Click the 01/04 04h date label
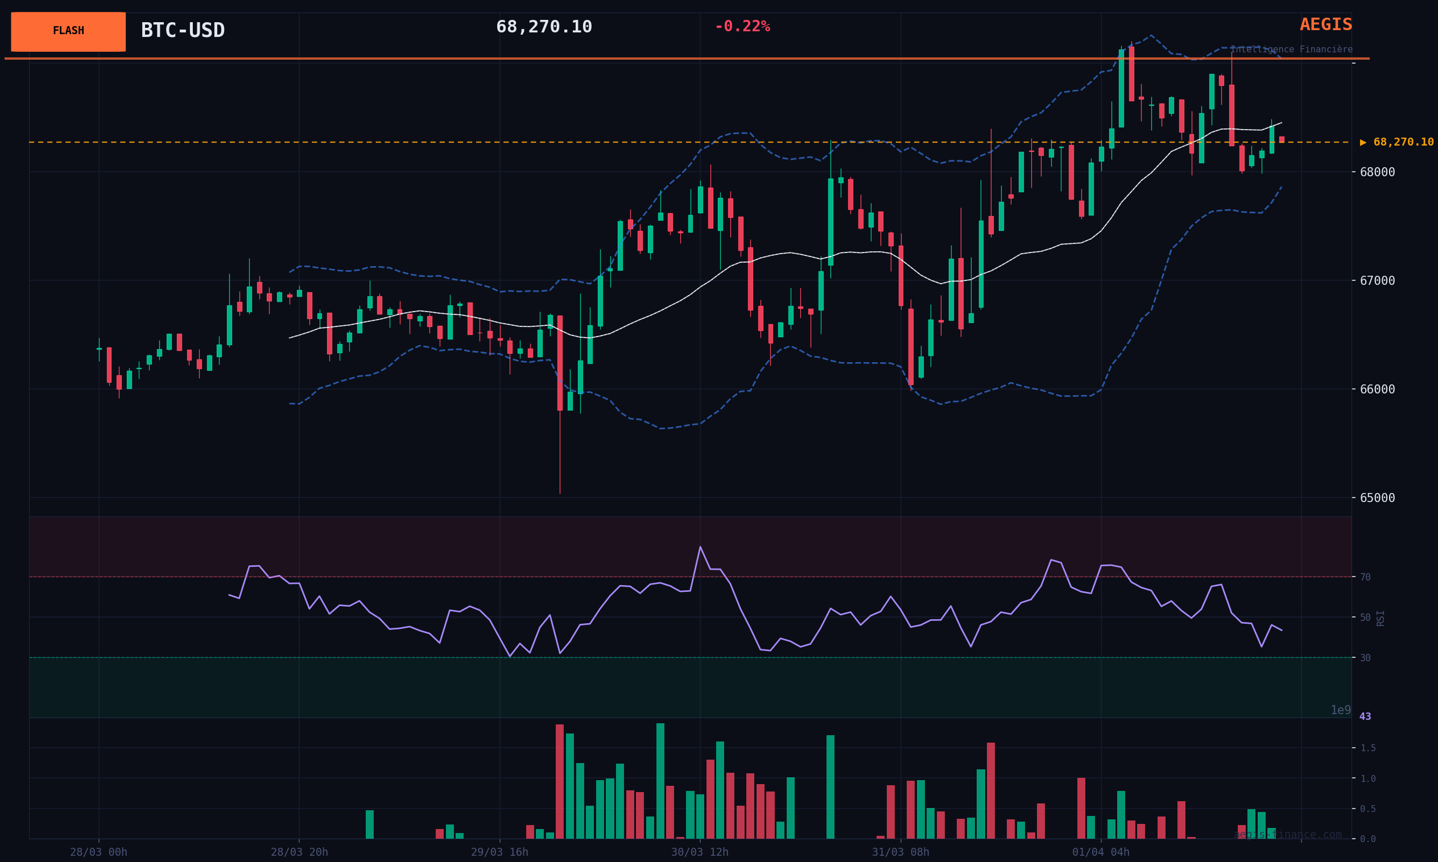 coord(1101,852)
